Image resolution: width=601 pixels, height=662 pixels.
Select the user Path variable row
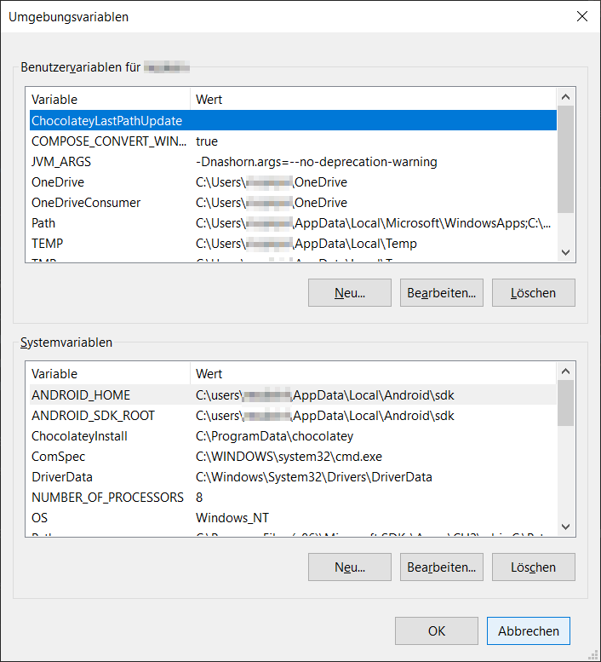43,223
